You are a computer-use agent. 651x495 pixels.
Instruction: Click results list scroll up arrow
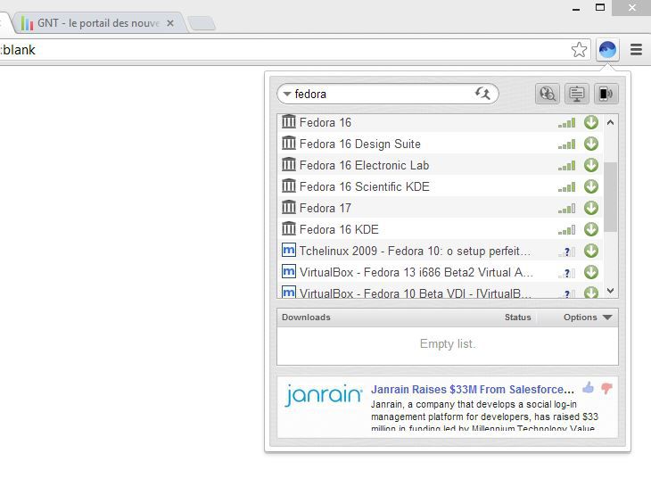[610, 122]
